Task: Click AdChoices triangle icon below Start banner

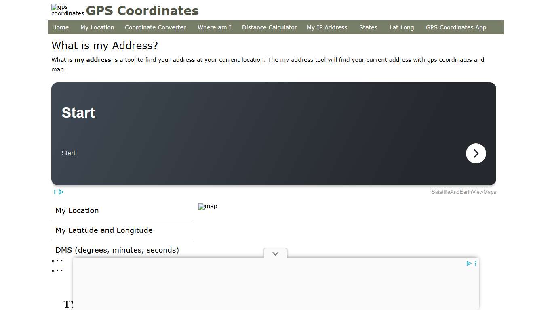Action: (61, 192)
